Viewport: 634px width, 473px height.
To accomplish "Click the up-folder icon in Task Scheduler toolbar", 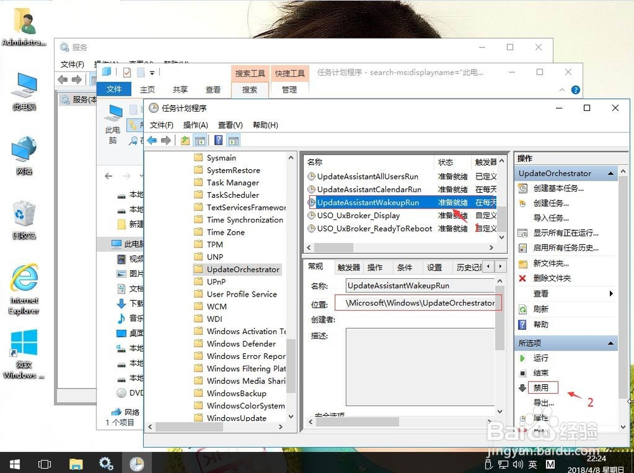I will [x=185, y=141].
